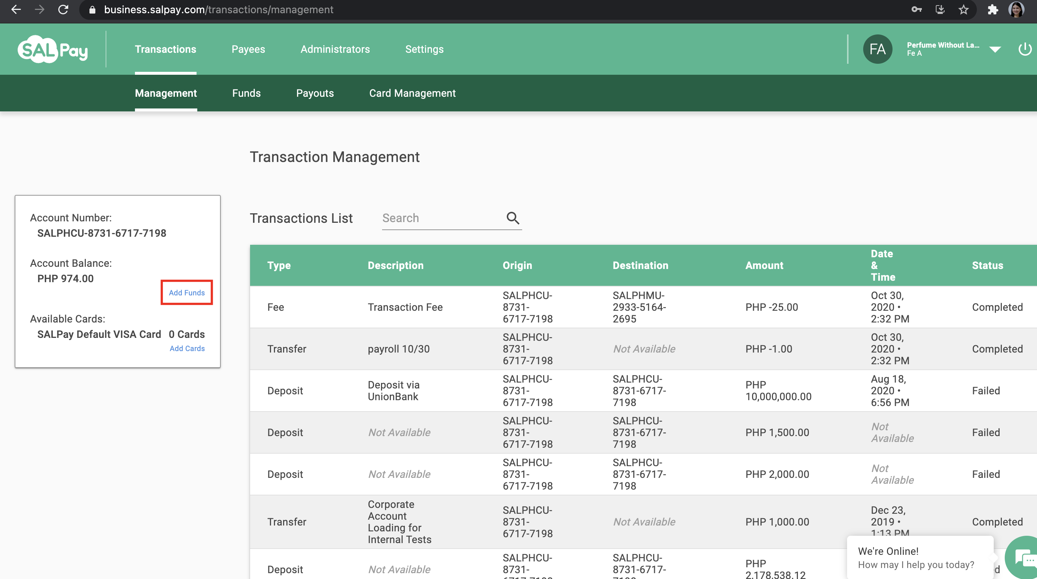
Task: Open the Card Management tab
Action: pos(412,93)
